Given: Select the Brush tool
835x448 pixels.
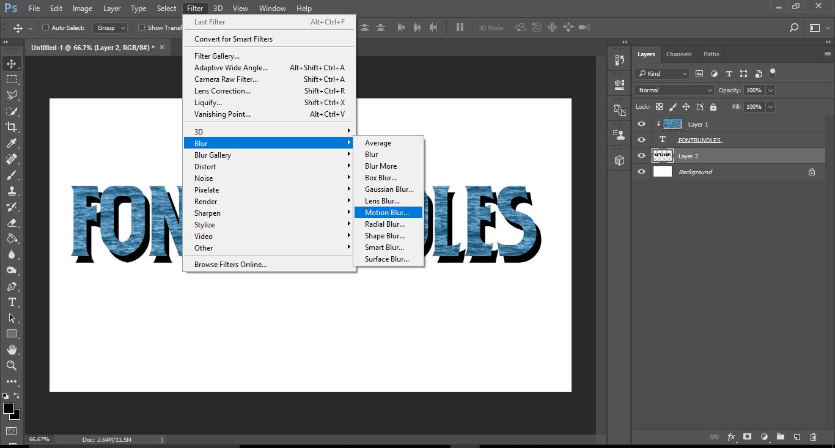Looking at the screenshot, I should click(x=12, y=175).
